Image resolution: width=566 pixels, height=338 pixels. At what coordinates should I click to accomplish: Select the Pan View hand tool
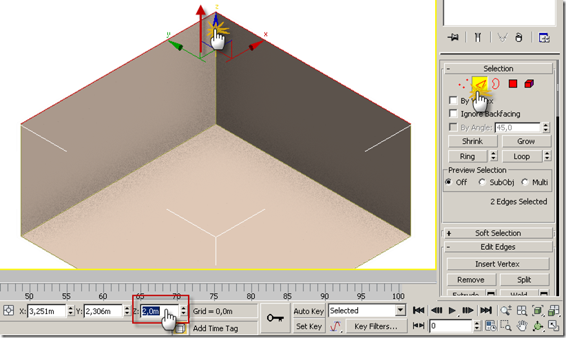[x=522, y=326]
